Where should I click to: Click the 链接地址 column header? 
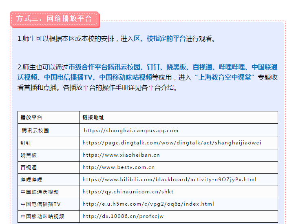pyautogui.click(x=93, y=118)
